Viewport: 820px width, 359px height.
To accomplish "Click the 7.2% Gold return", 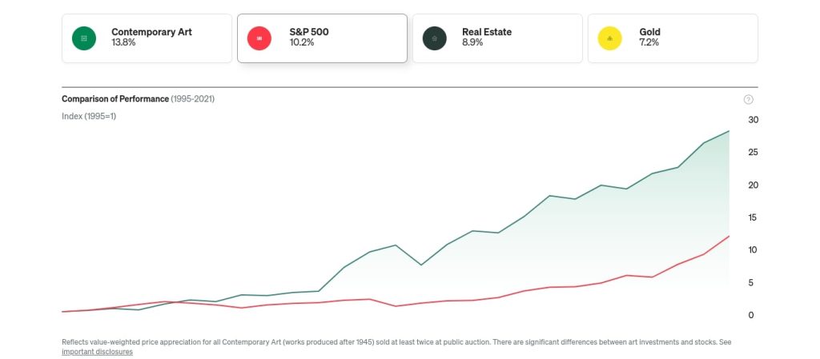I will tap(649, 43).
